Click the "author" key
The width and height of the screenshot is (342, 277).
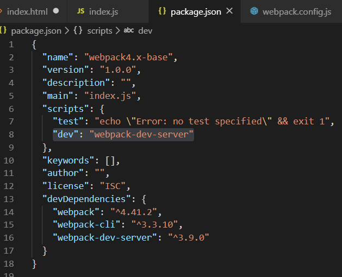[x=63, y=173]
